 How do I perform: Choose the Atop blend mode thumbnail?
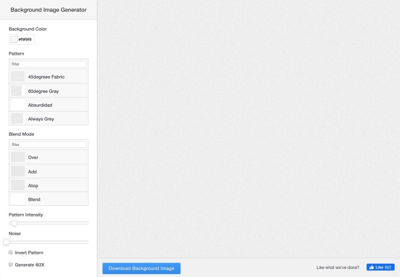[17, 185]
